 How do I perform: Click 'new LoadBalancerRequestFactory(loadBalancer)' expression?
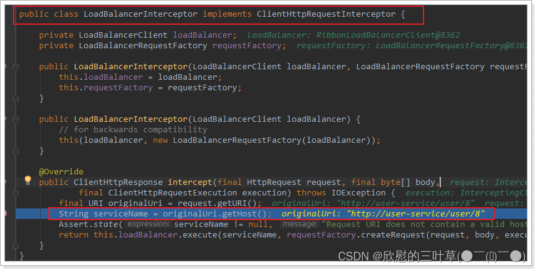click(x=263, y=140)
